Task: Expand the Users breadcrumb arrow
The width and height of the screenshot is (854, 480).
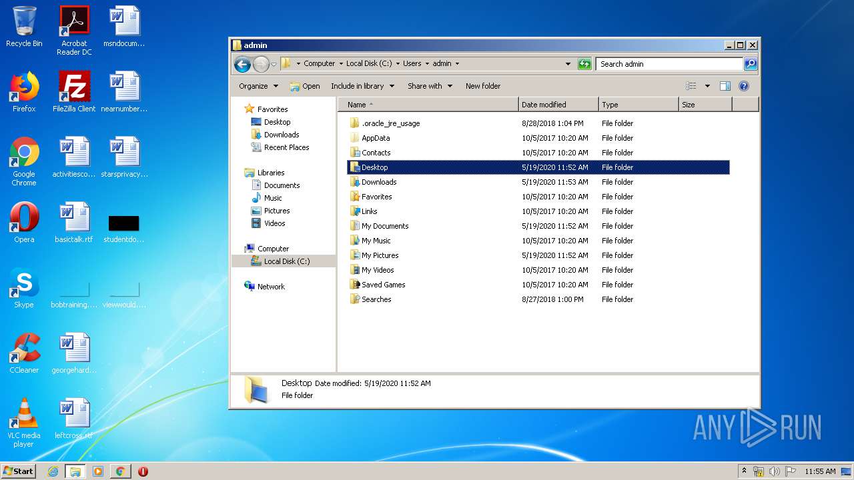Action: [x=426, y=64]
